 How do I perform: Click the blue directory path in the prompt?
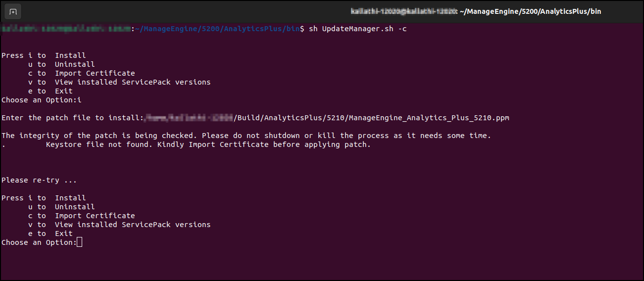tap(217, 29)
